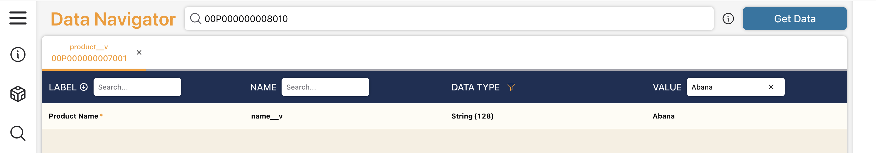
Task: Click the magnifier icon inside the ID search bar
Action: click(x=196, y=18)
